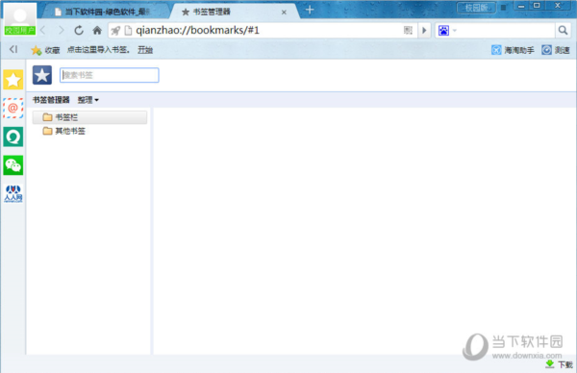Click the 海淘助手 toolbar button

[x=513, y=50]
